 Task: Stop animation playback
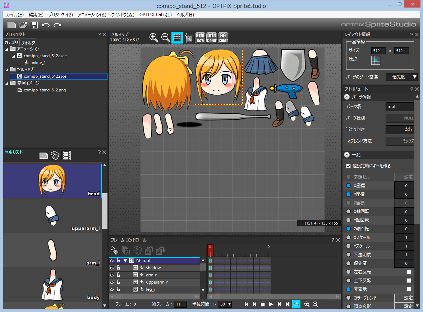pos(263,304)
